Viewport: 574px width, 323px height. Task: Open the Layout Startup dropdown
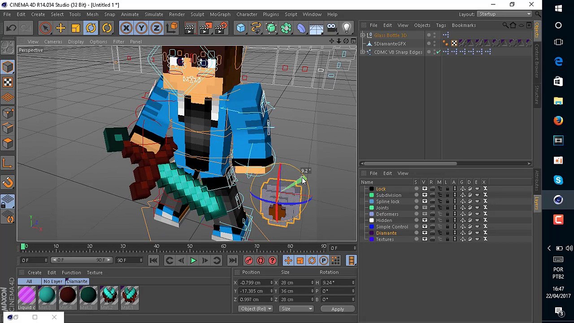[504, 14]
